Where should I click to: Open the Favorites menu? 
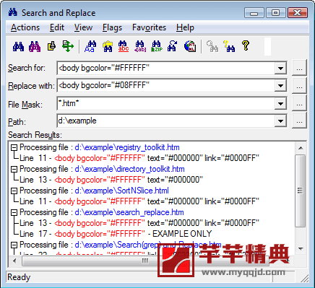149,27
